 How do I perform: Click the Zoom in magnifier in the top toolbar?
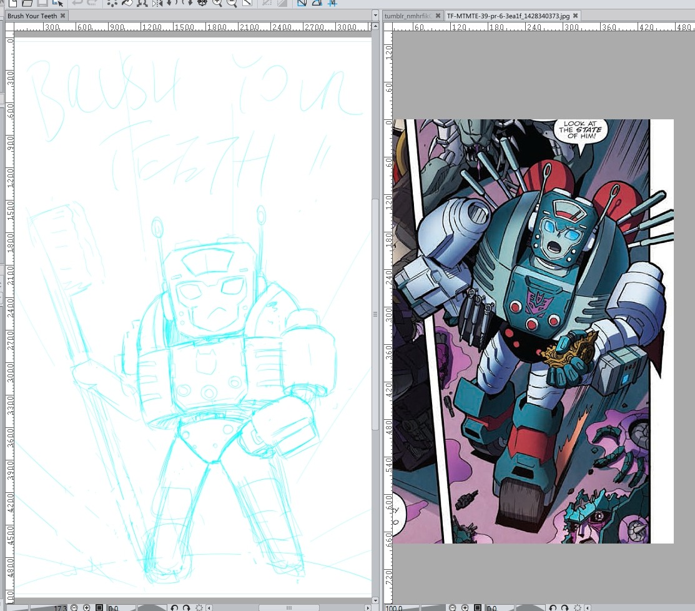click(217, 3)
